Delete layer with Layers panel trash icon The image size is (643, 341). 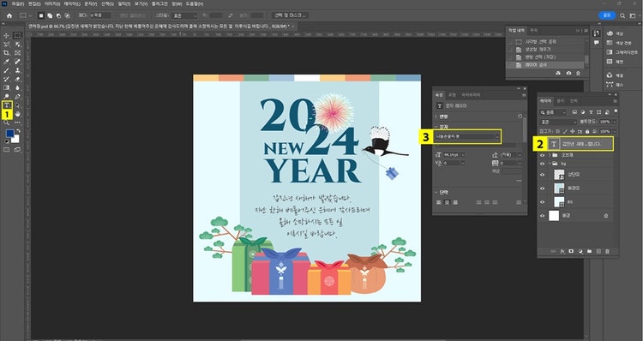click(607, 251)
